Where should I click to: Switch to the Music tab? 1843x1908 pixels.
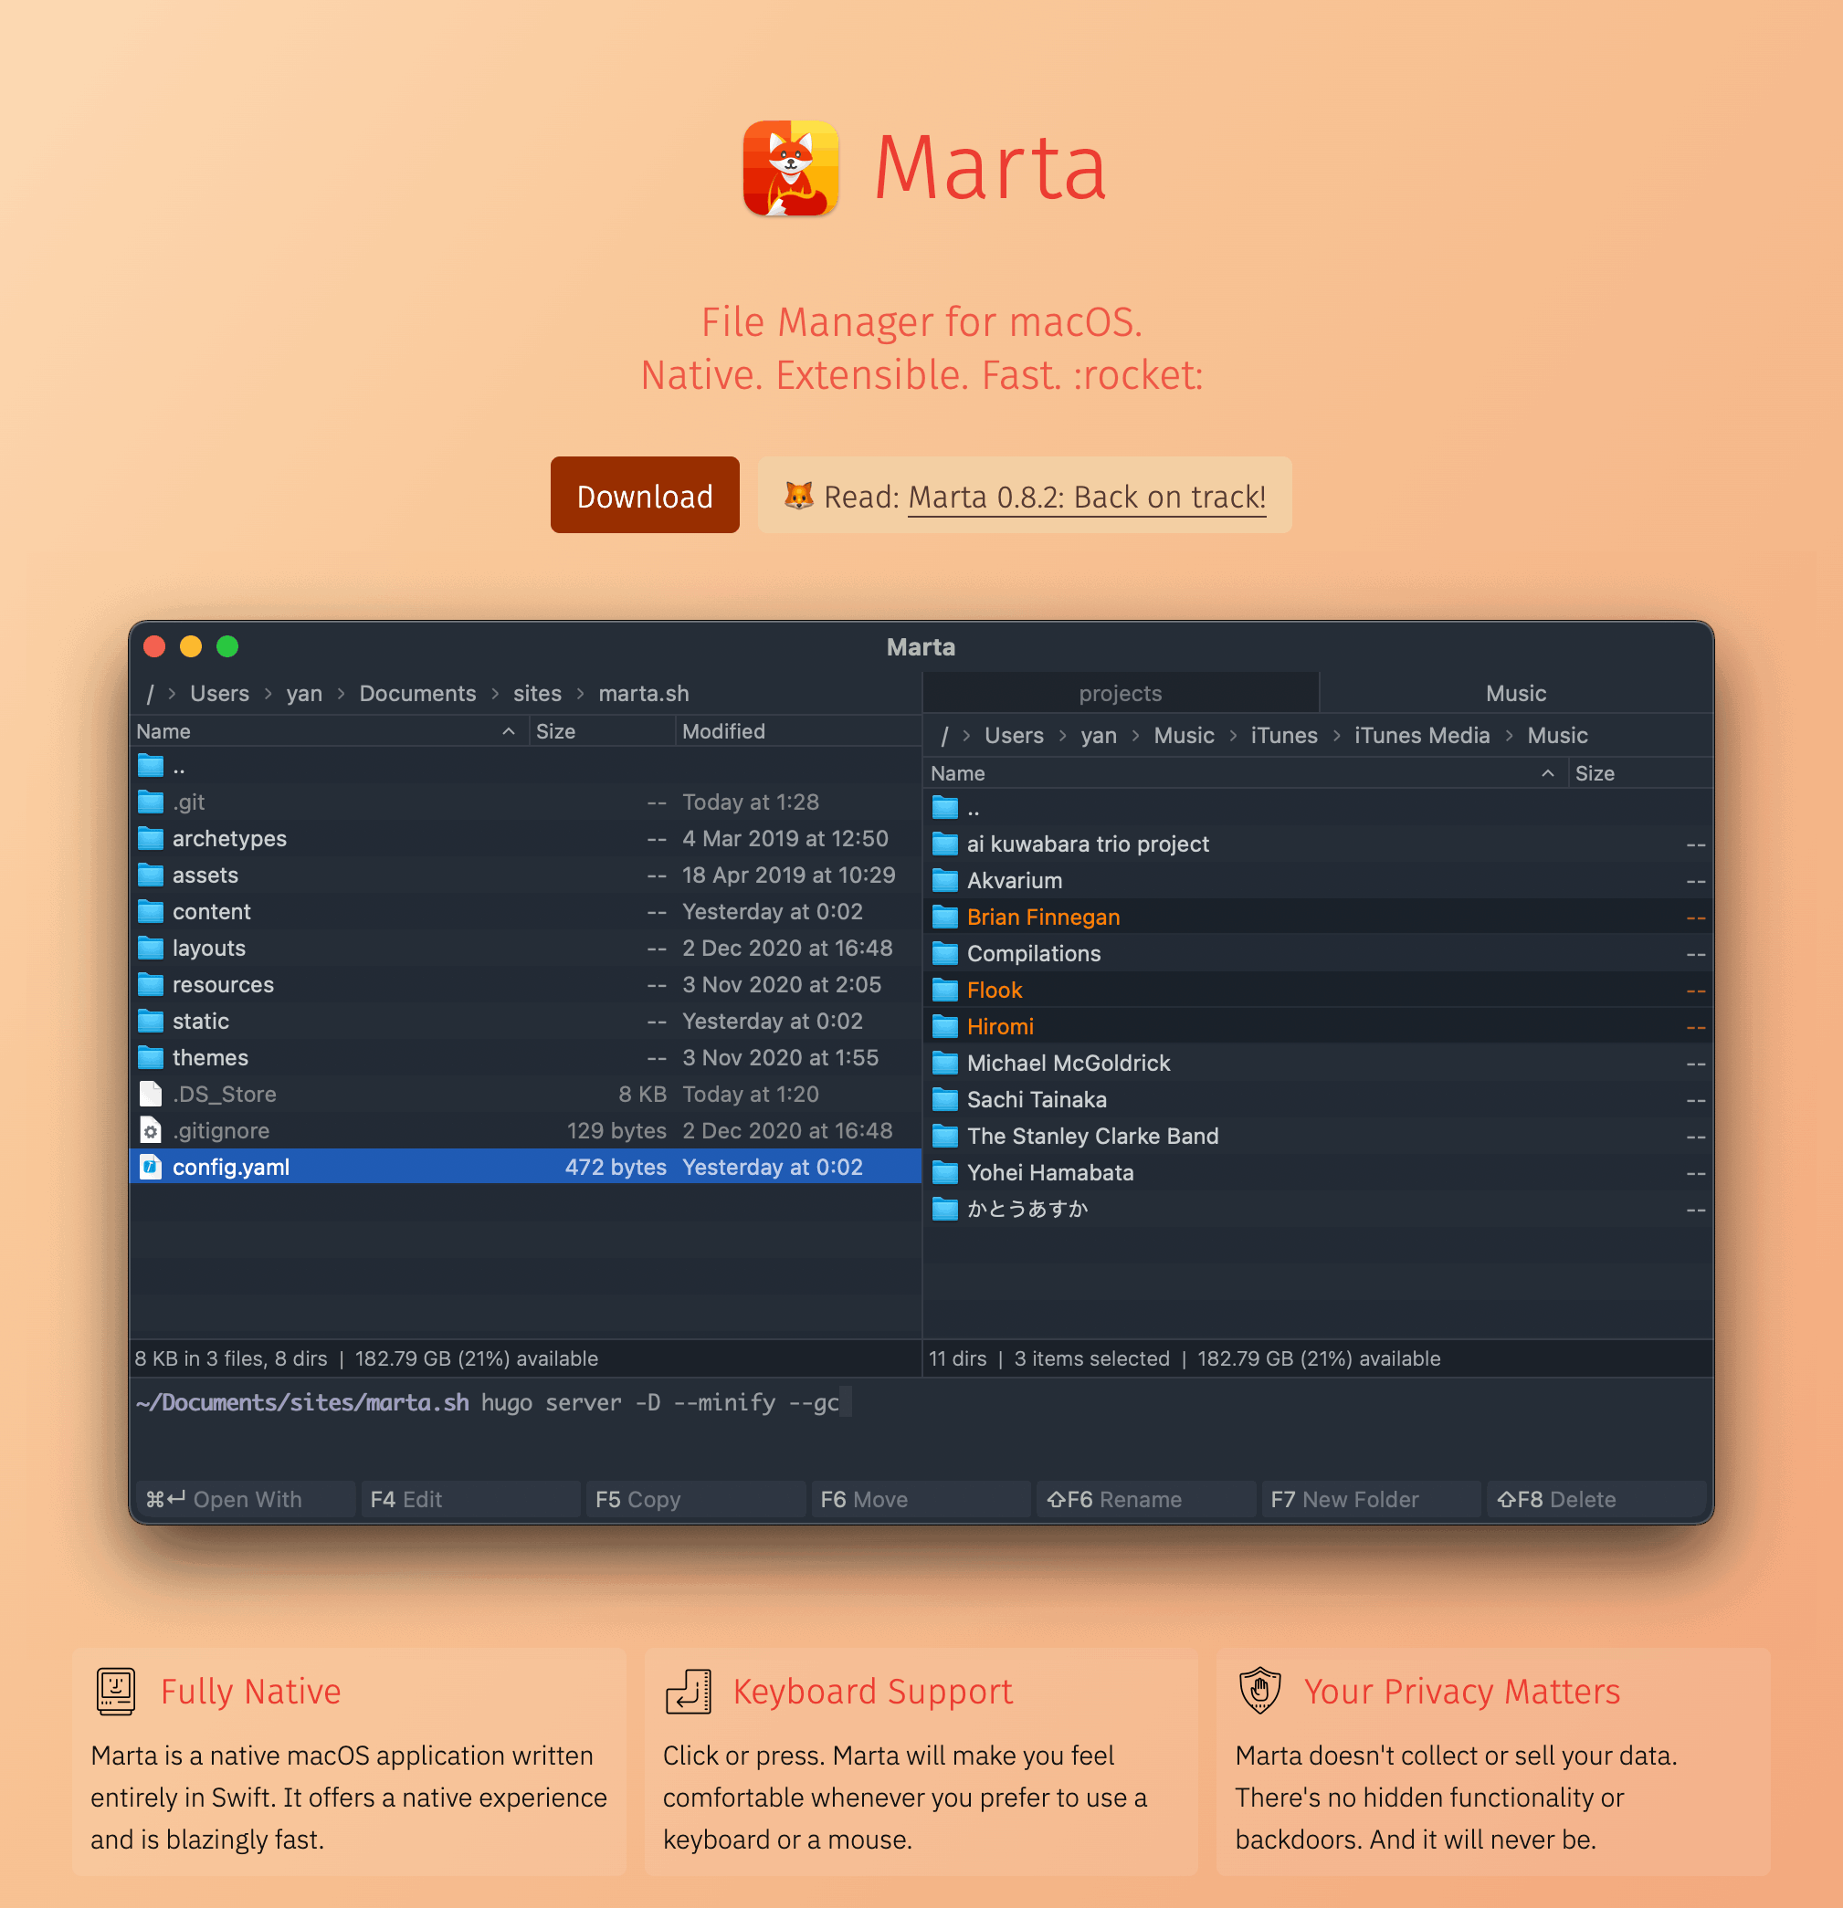[x=1515, y=693]
